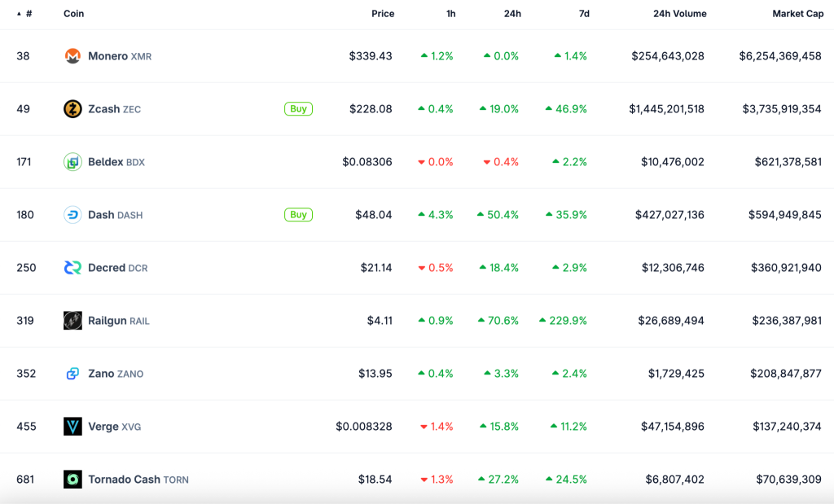Viewport: 834px width, 504px height.
Task: Click the Decred coin logo icon
Action: point(72,268)
